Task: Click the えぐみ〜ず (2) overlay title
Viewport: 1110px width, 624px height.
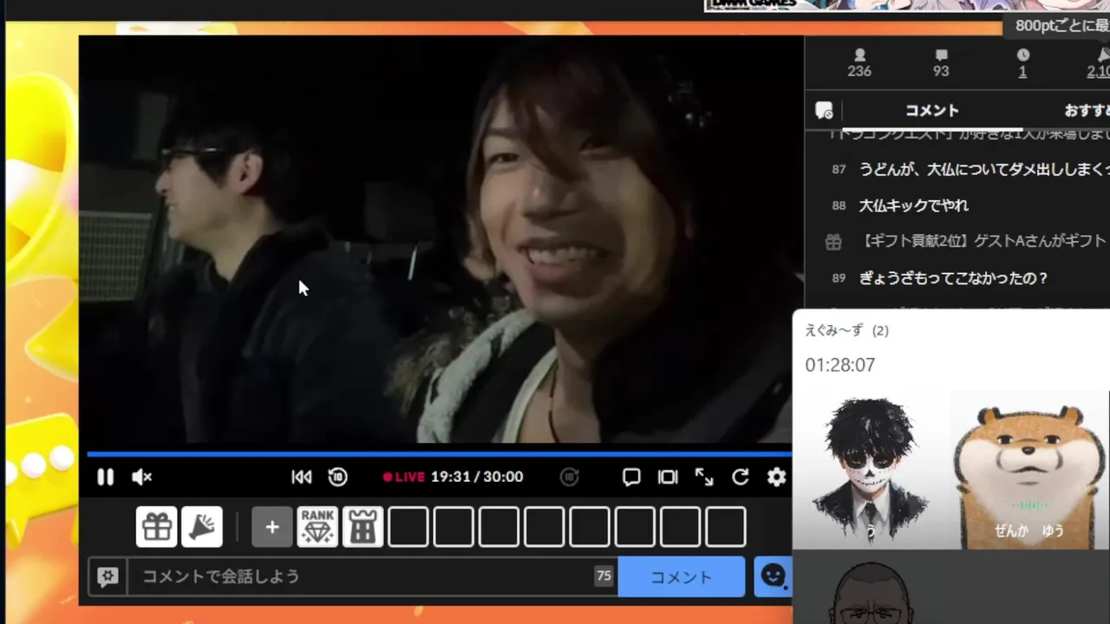Action: tap(846, 330)
